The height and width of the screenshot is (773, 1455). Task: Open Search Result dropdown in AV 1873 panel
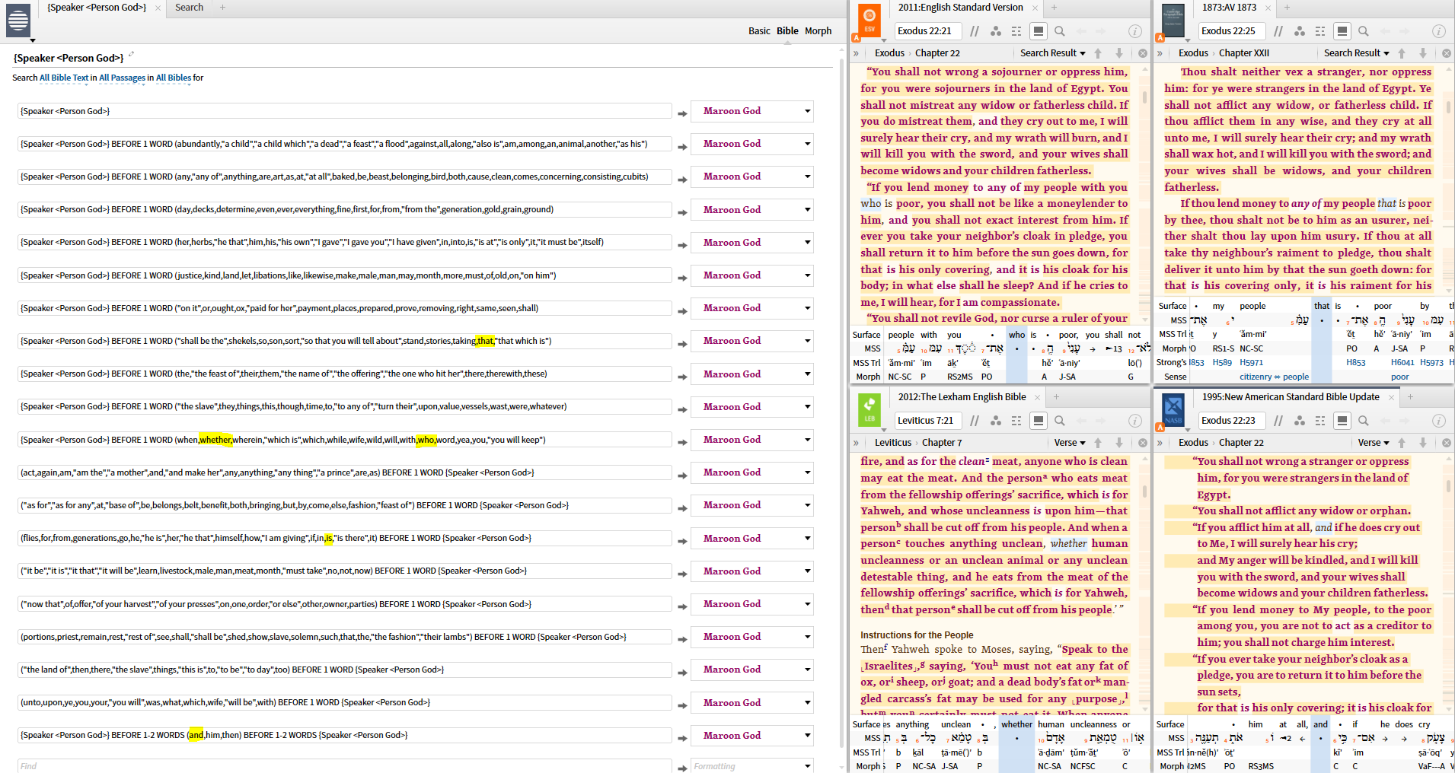tap(1357, 53)
